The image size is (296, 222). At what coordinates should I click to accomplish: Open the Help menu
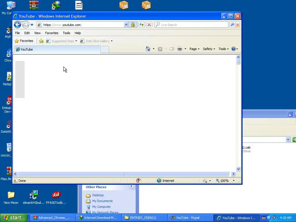point(77,33)
